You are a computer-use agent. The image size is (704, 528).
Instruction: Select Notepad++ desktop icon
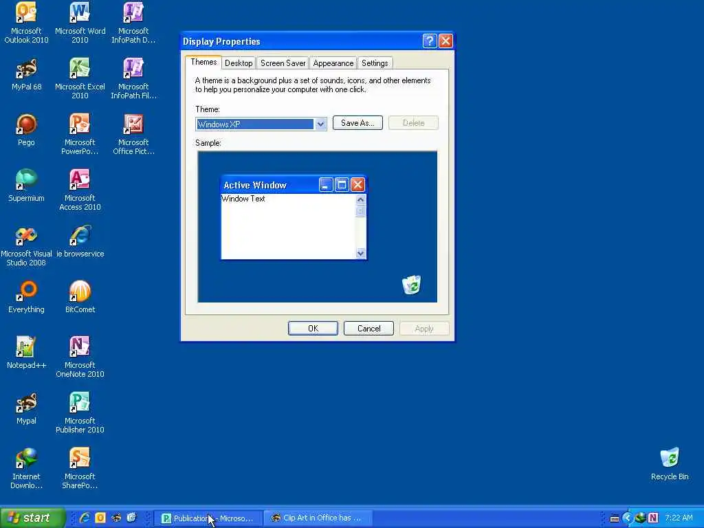26,353
